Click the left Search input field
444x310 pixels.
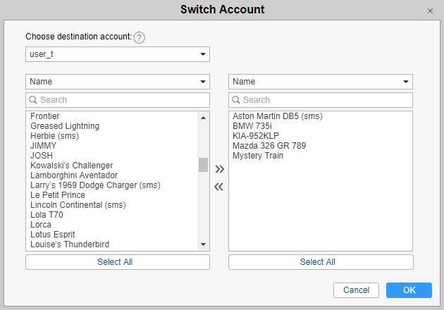click(x=118, y=100)
